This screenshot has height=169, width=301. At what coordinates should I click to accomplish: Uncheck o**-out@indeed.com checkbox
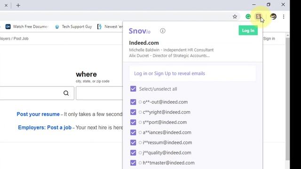pos(133,102)
